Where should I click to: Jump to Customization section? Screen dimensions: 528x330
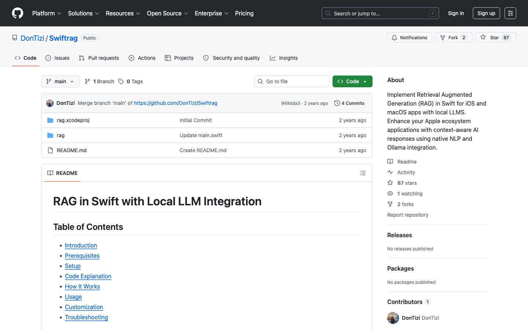pyautogui.click(x=84, y=307)
